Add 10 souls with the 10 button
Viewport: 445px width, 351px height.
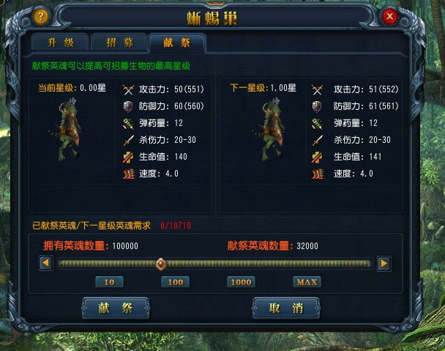click(109, 282)
